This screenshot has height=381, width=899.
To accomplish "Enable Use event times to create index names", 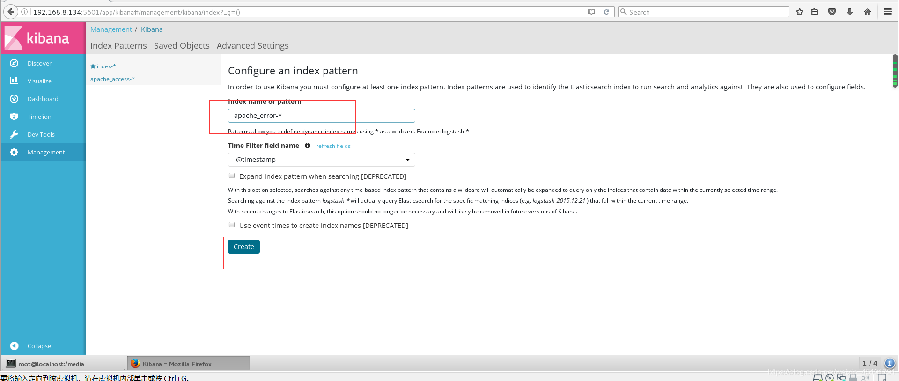I will point(232,225).
